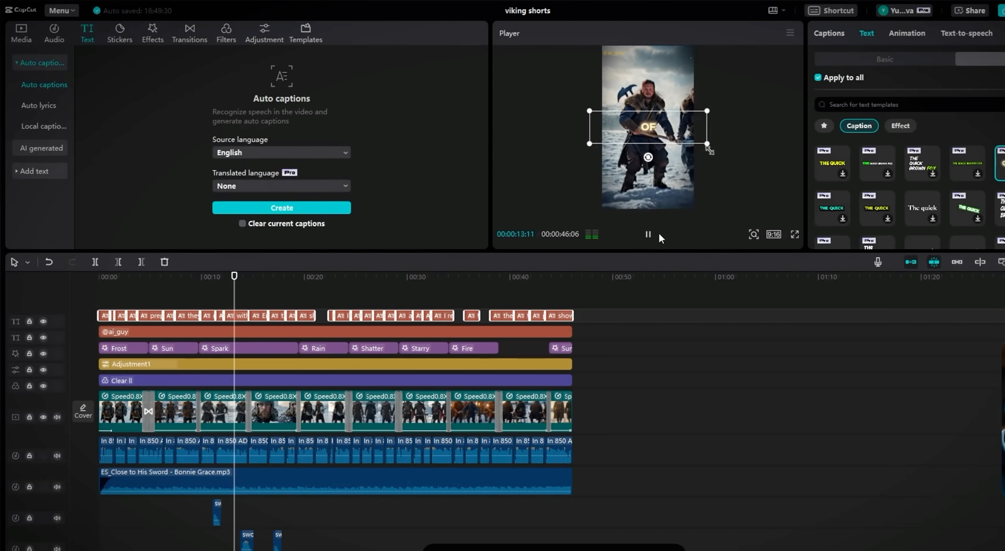Enable Clear current captions checkbox
Viewport: 1005px width, 551px height.
[242, 223]
